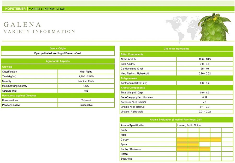The height and width of the screenshot is (163, 235).
Task: Click the Bitter Components subsection header
Action: (177, 54)
